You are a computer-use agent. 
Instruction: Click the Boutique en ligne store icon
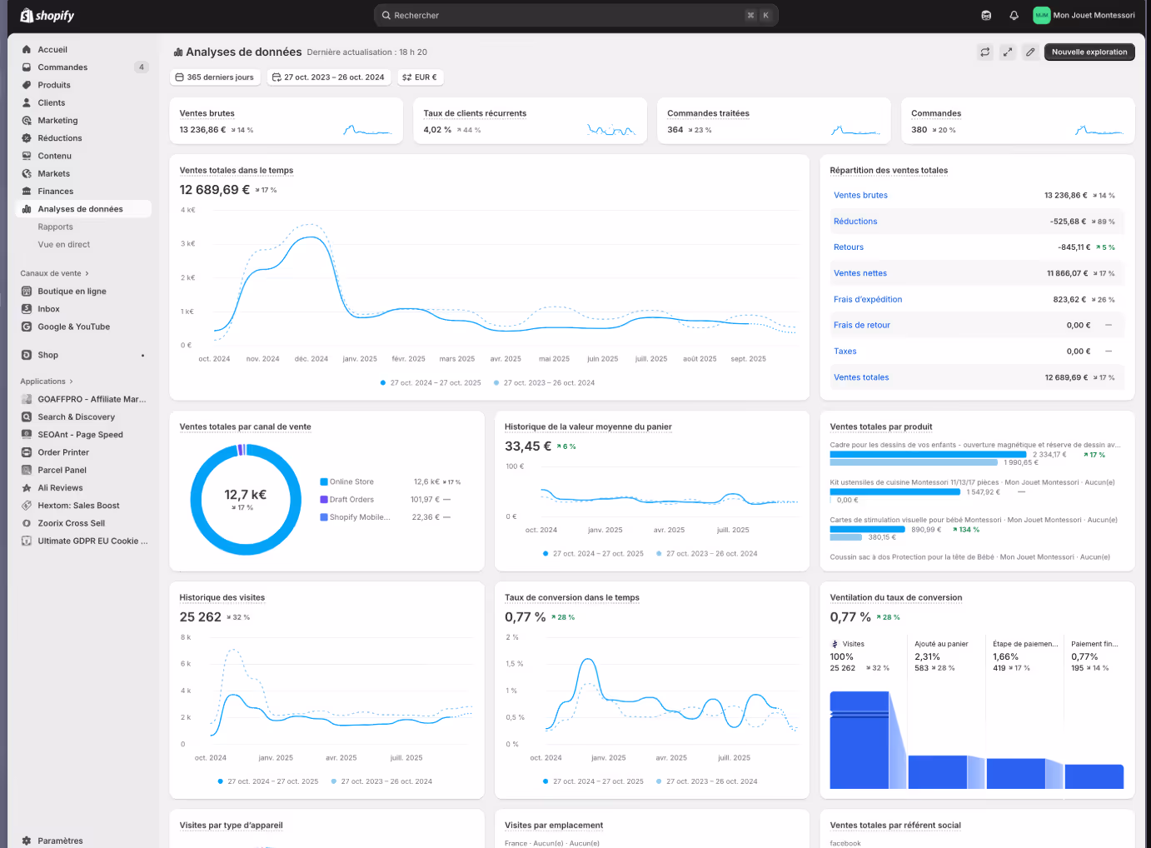coord(27,292)
